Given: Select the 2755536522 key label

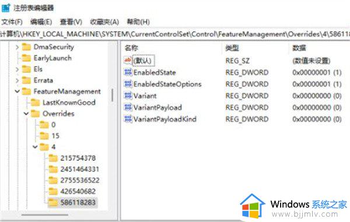Looking at the screenshot, I should [x=80, y=180].
